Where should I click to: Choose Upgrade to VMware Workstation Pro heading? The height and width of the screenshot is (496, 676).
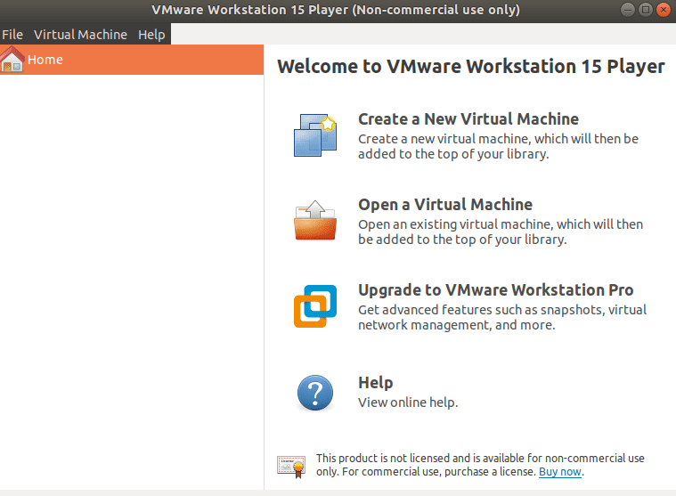coord(496,290)
